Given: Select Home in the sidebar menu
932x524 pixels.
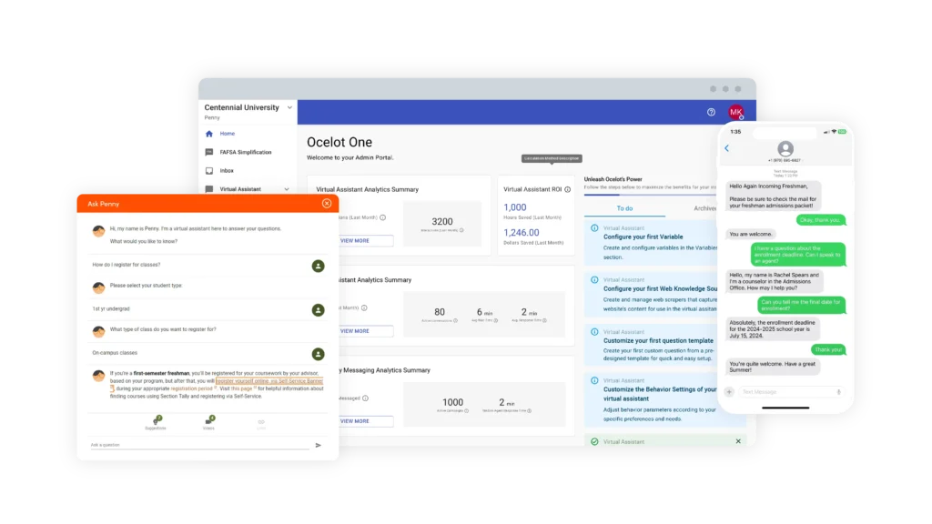Looking at the screenshot, I should (x=227, y=134).
